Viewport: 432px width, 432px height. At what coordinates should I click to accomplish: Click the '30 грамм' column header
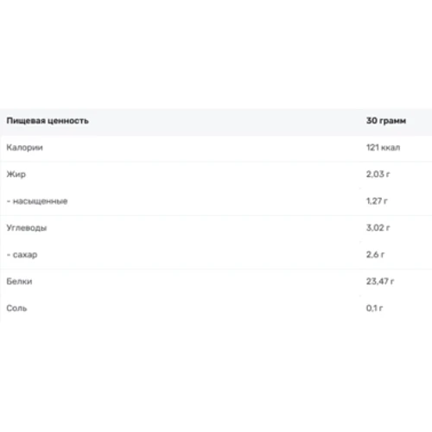386,121
